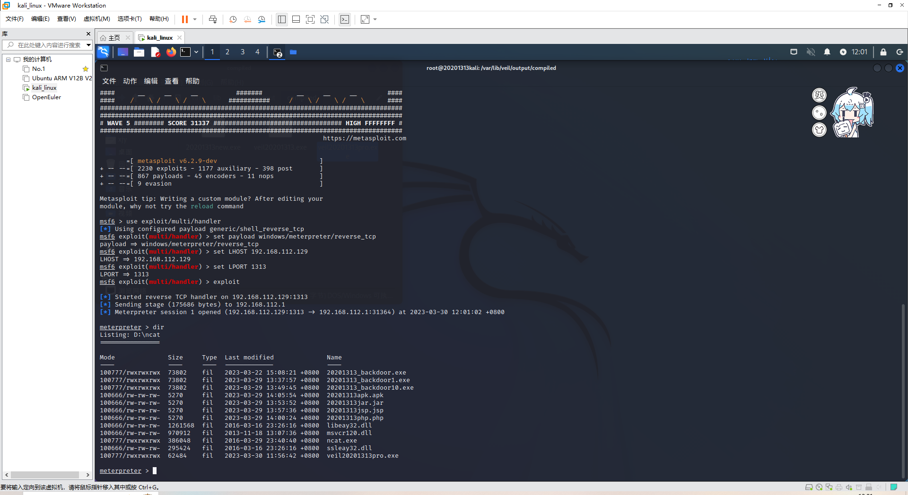Toggle favorite star on No.1

pos(86,69)
